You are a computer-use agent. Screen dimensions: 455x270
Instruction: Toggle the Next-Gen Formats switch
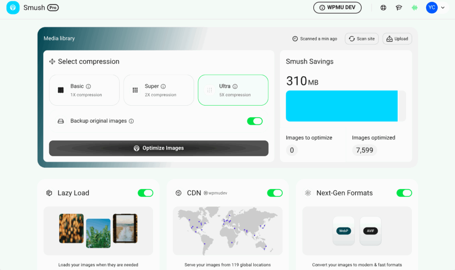(x=404, y=193)
